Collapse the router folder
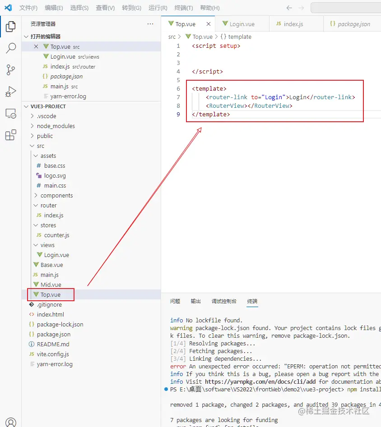 pyautogui.click(x=91, y=205)
